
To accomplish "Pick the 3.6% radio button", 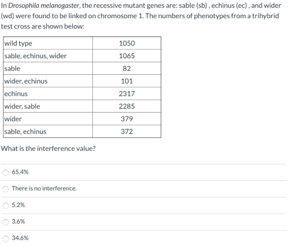I will click(6, 222).
